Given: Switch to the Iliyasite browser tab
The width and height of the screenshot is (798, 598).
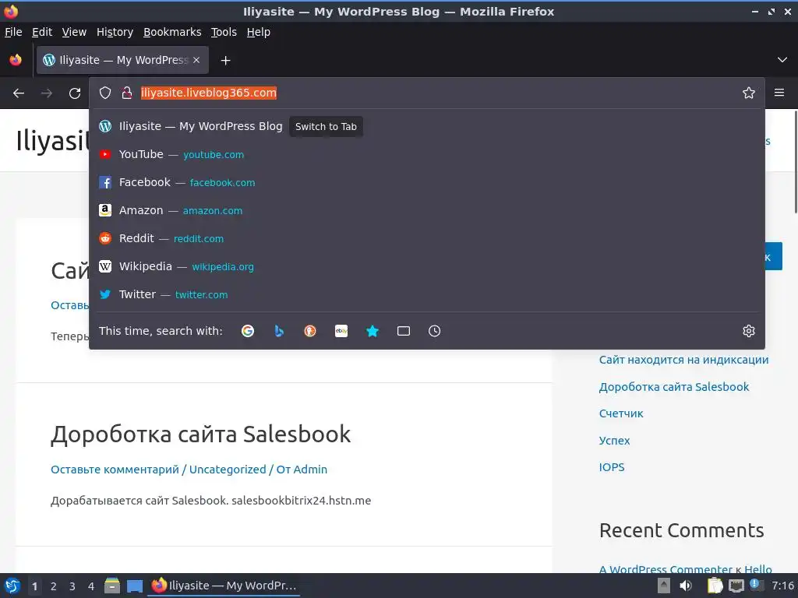Looking at the screenshot, I should 122,60.
